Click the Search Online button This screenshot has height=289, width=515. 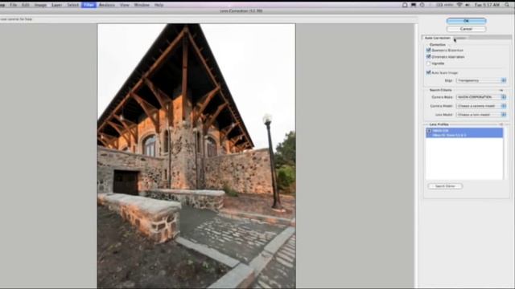pyautogui.click(x=445, y=186)
